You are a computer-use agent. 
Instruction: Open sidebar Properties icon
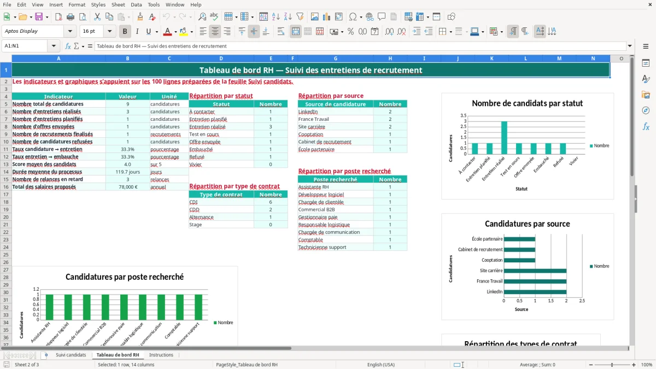(646, 63)
